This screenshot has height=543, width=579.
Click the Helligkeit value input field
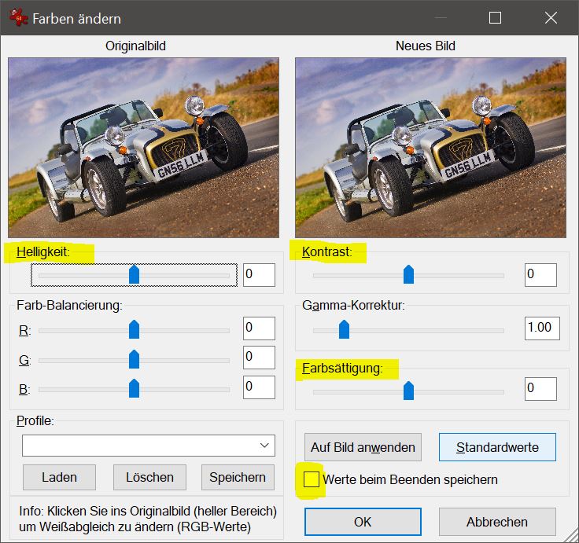click(x=259, y=275)
